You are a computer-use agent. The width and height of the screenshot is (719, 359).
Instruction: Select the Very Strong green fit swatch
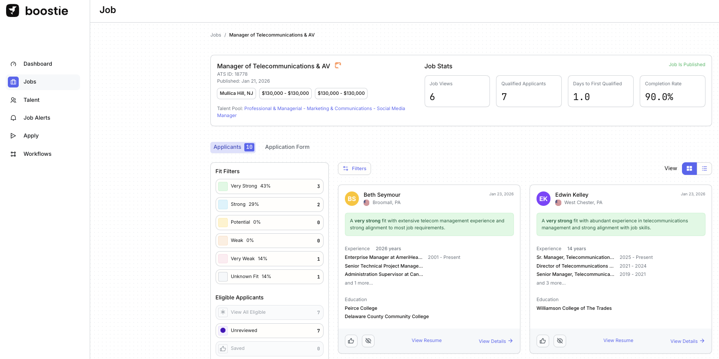pyautogui.click(x=223, y=186)
